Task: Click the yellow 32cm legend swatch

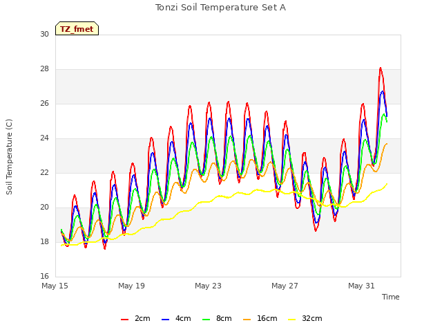Action: tap(292, 320)
